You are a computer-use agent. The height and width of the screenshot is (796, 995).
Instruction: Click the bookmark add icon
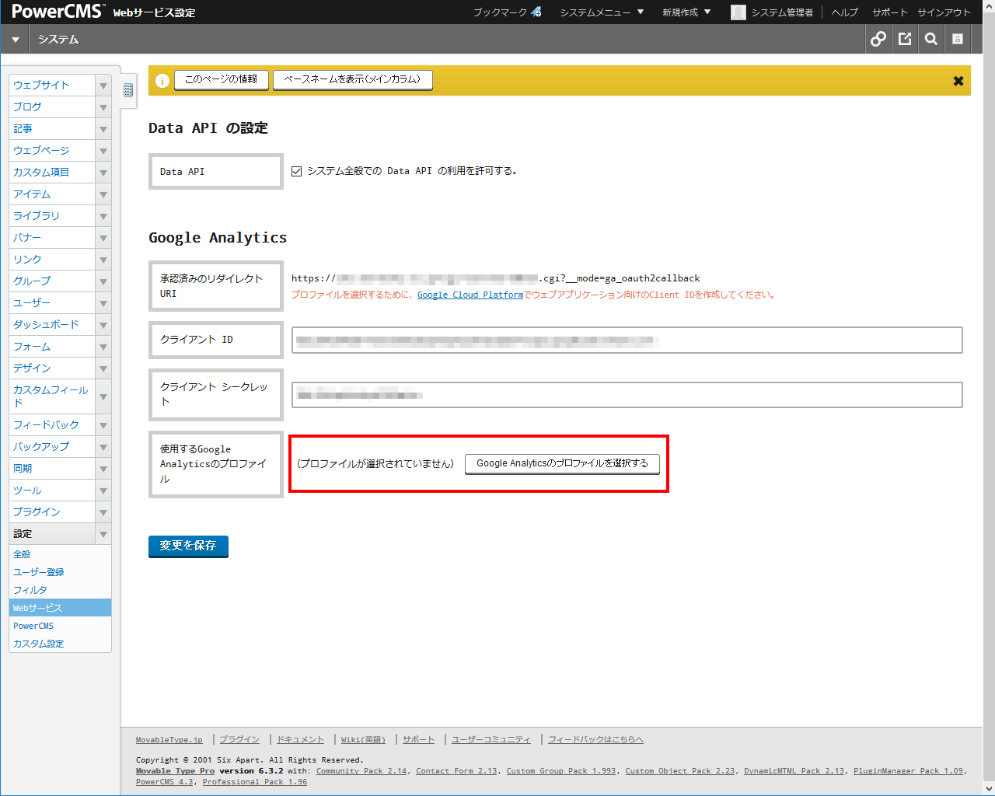coord(536,12)
